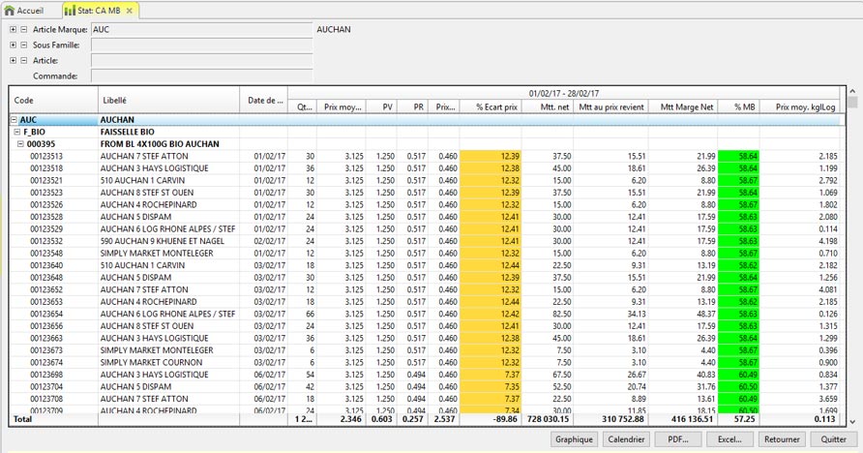Click the PR column header
The height and width of the screenshot is (453, 863).
[412, 106]
